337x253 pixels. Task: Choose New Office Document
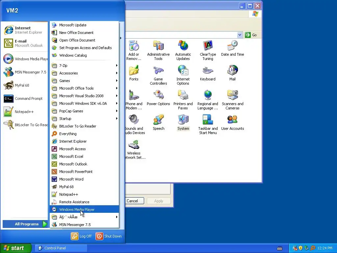pos(85,33)
